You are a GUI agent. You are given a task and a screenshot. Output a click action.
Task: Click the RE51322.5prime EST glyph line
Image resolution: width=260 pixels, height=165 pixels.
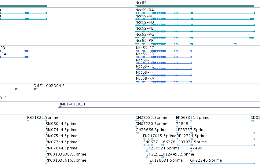(37, 121)
